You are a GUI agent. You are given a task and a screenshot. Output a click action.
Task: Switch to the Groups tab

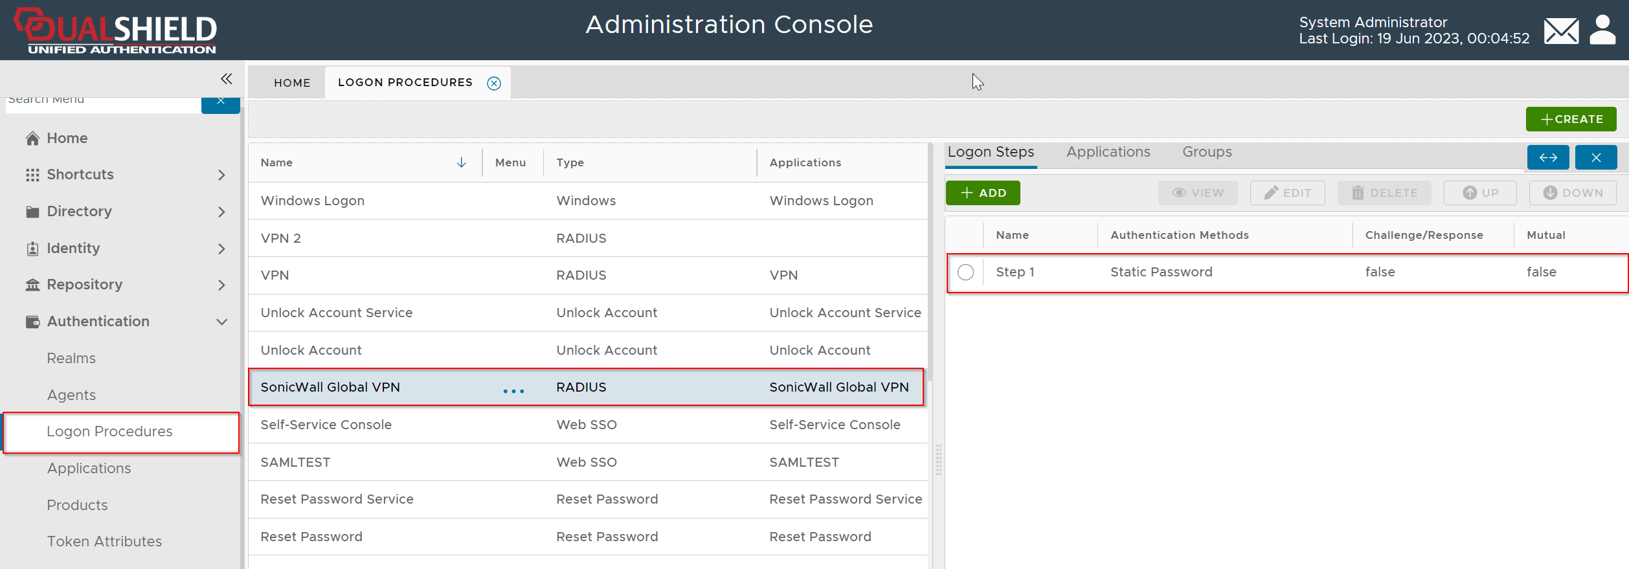coord(1207,152)
